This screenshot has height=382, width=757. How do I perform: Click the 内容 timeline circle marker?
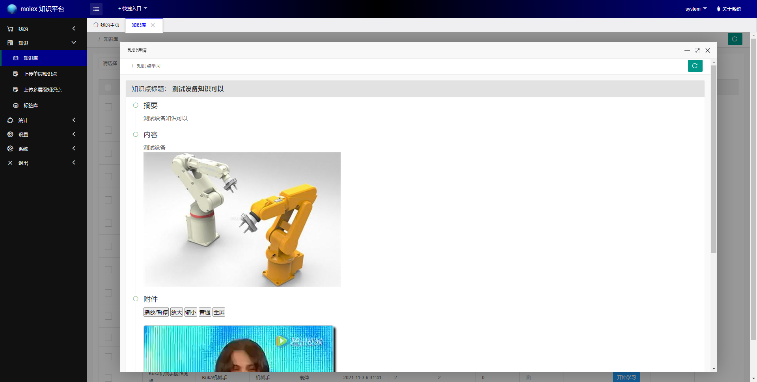[136, 134]
